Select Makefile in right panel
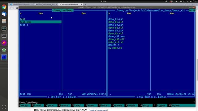 click(114, 45)
